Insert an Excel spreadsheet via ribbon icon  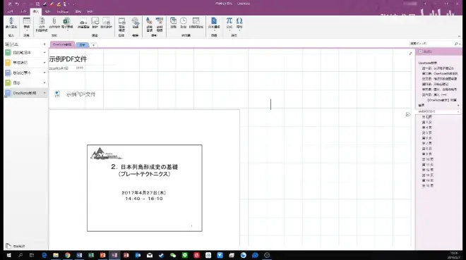point(67,23)
